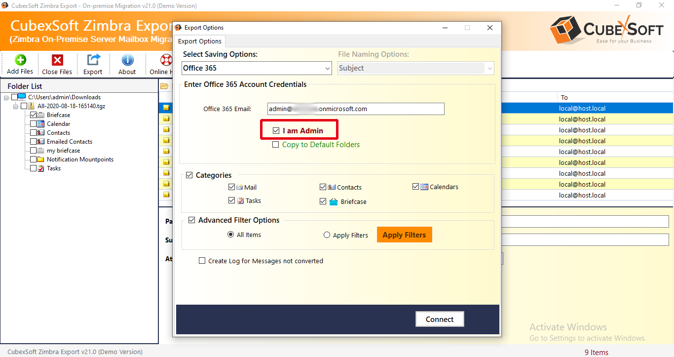
Task: Toggle the Categories group checkbox
Action: 189,175
